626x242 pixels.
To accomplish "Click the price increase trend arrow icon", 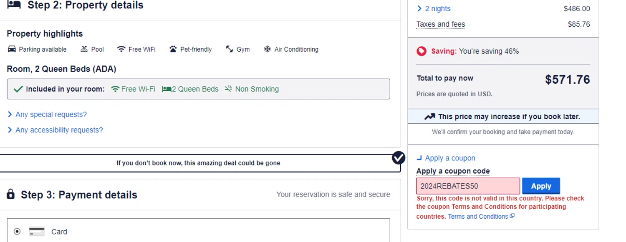I will coord(429,117).
